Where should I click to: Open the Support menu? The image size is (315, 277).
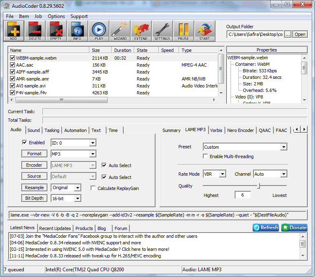pyautogui.click(x=79, y=16)
